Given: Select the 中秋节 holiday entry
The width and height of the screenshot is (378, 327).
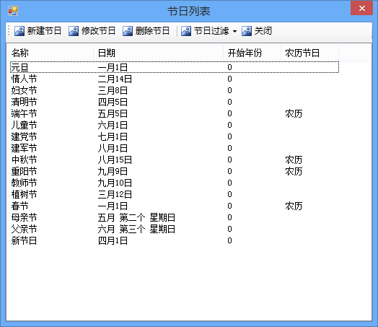Looking at the screenshot, I should pos(175,160).
